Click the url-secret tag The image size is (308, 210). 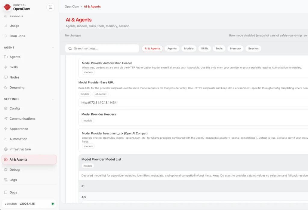(100, 94)
